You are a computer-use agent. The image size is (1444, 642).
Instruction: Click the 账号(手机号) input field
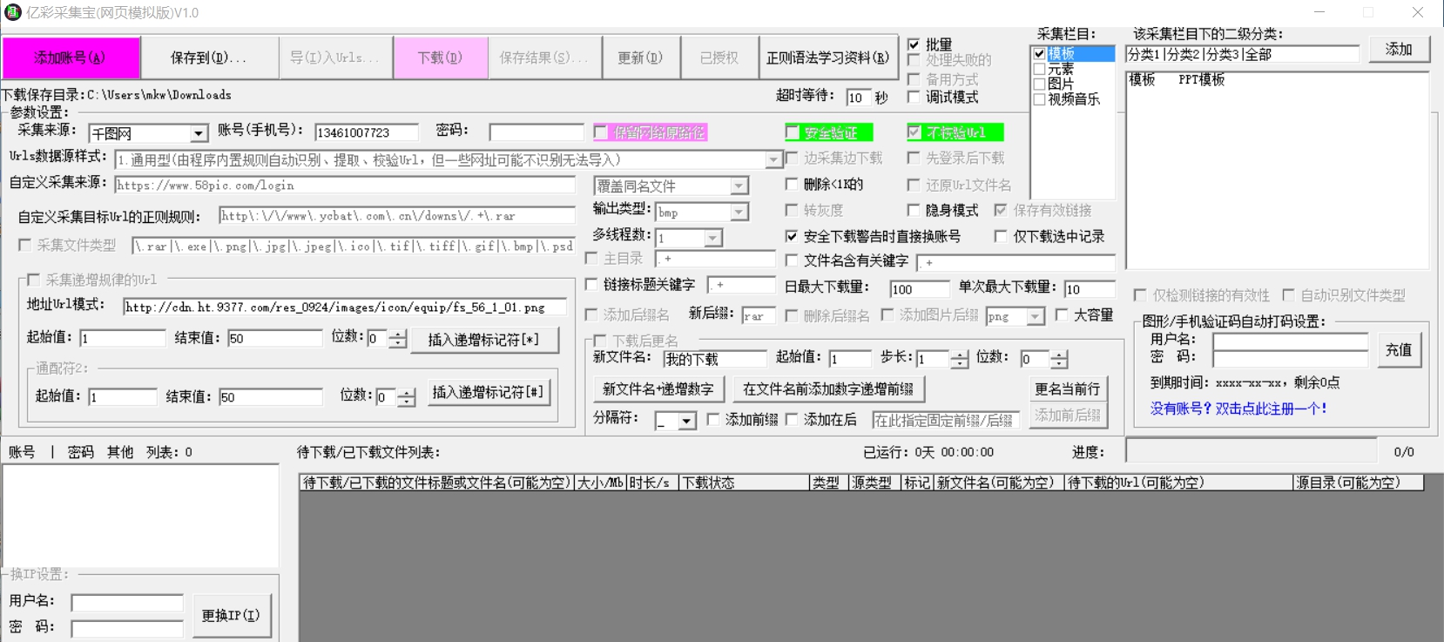[367, 132]
